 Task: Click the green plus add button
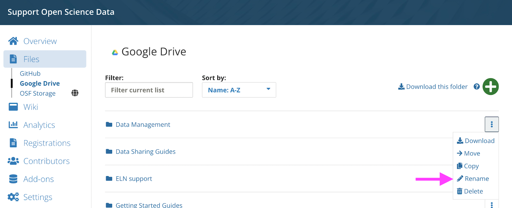[491, 87]
